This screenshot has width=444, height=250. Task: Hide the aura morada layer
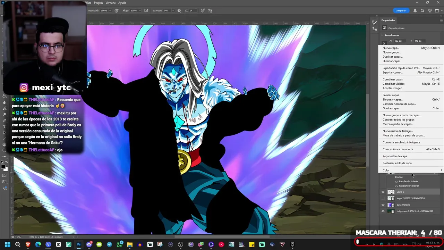(x=383, y=205)
